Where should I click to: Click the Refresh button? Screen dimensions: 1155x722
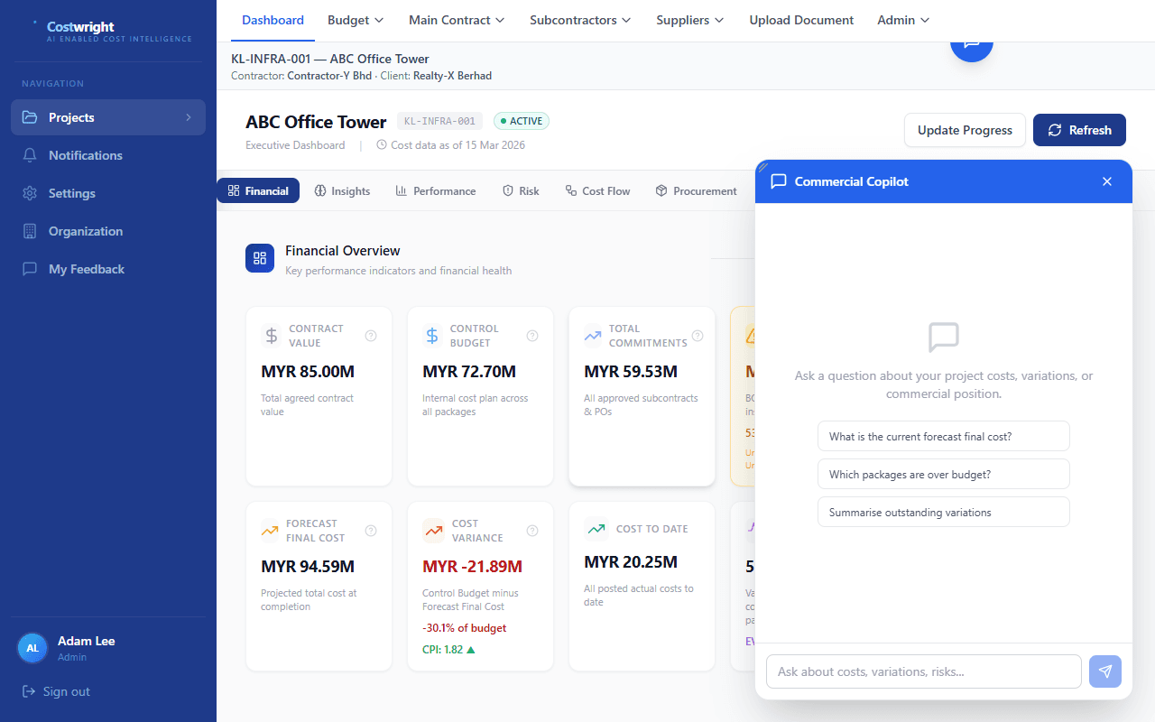point(1079,130)
